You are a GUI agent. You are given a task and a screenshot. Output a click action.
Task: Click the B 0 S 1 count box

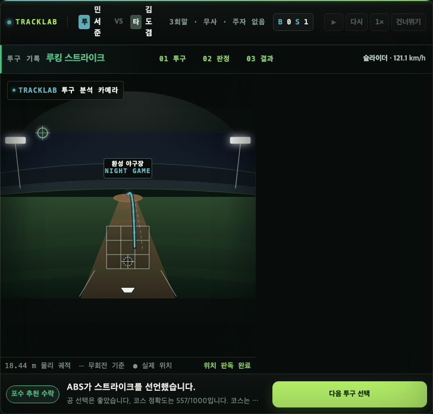pyautogui.click(x=293, y=22)
